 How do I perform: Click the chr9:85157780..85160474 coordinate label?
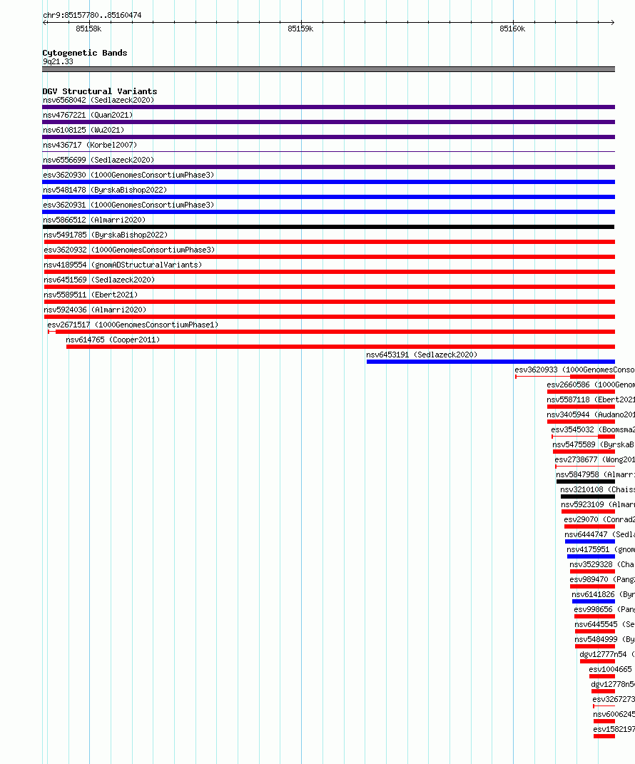92,15
